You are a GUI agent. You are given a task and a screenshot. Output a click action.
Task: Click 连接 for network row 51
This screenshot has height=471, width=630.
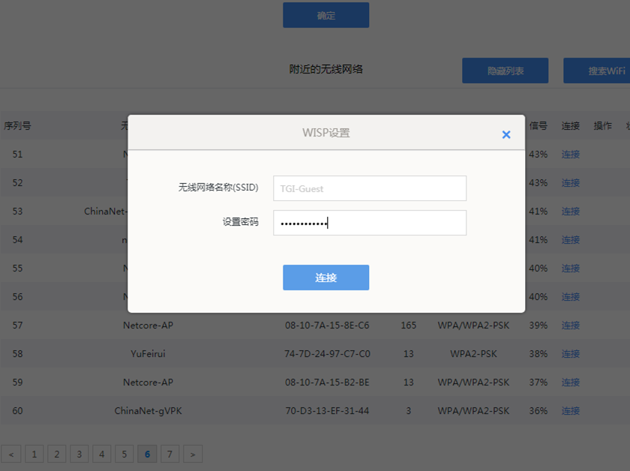pyautogui.click(x=570, y=154)
